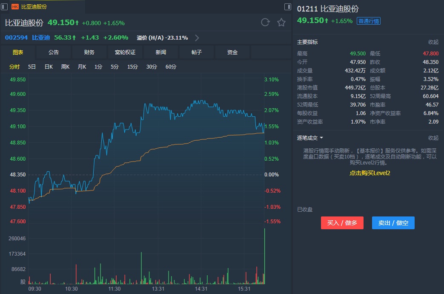Image resolution: width=444 pixels, height=294 pixels.
Task: Click the HK market badge icon
Action: point(15,7)
